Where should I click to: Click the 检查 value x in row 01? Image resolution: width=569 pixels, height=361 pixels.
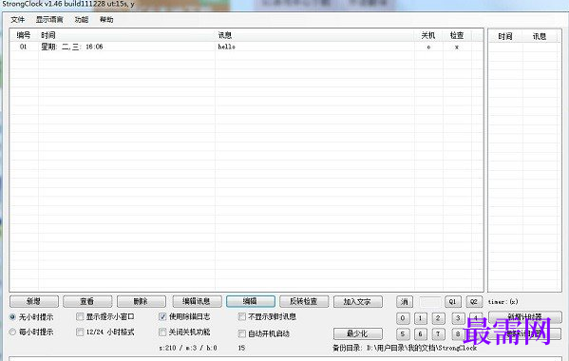click(x=457, y=47)
